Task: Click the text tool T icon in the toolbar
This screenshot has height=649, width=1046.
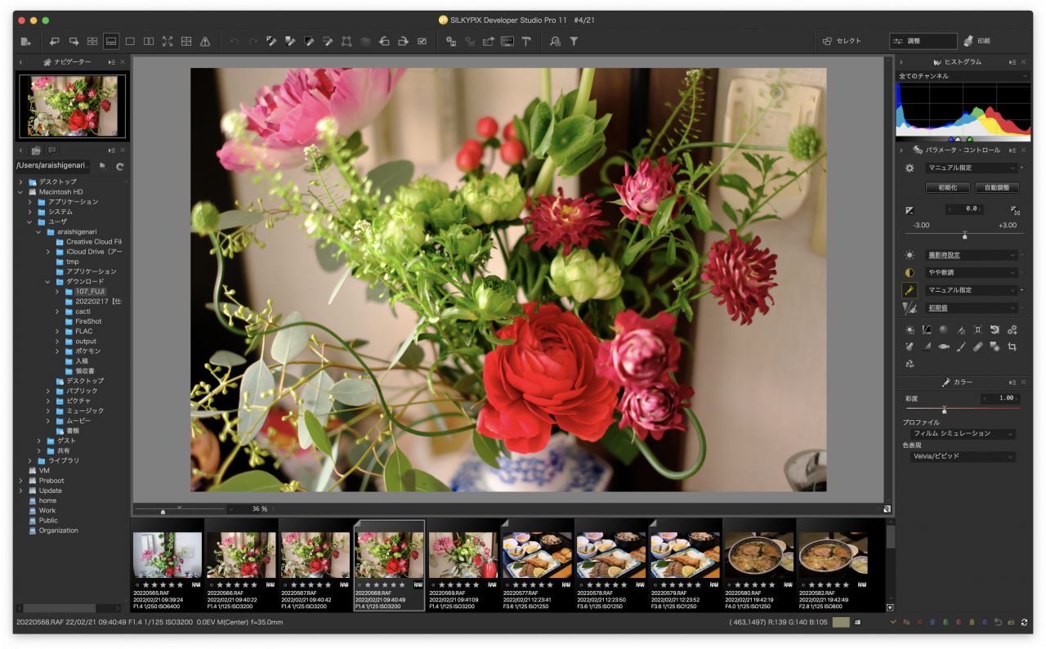Action: click(x=526, y=42)
